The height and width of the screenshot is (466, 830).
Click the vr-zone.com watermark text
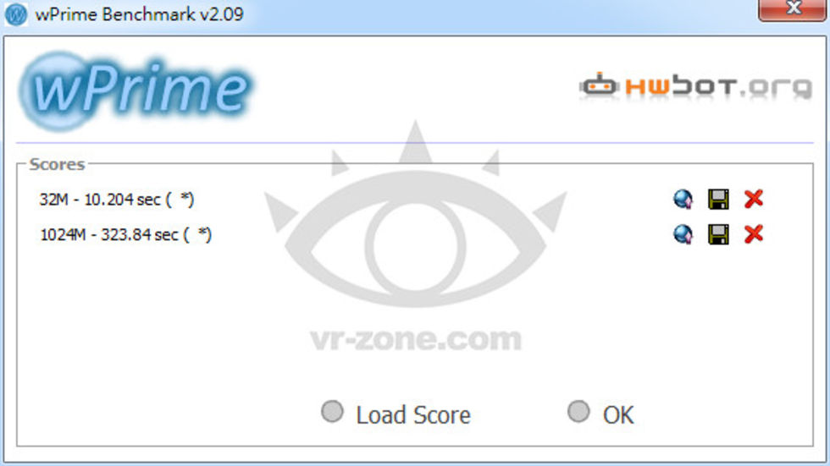(x=416, y=340)
